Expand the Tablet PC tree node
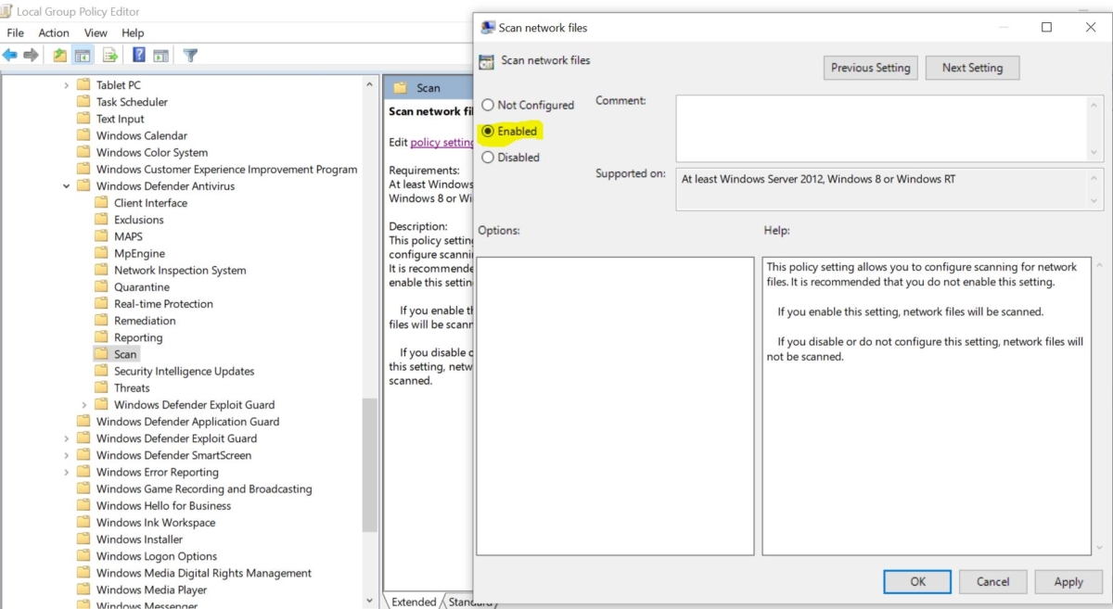This screenshot has height=609, width=1113. [x=66, y=84]
